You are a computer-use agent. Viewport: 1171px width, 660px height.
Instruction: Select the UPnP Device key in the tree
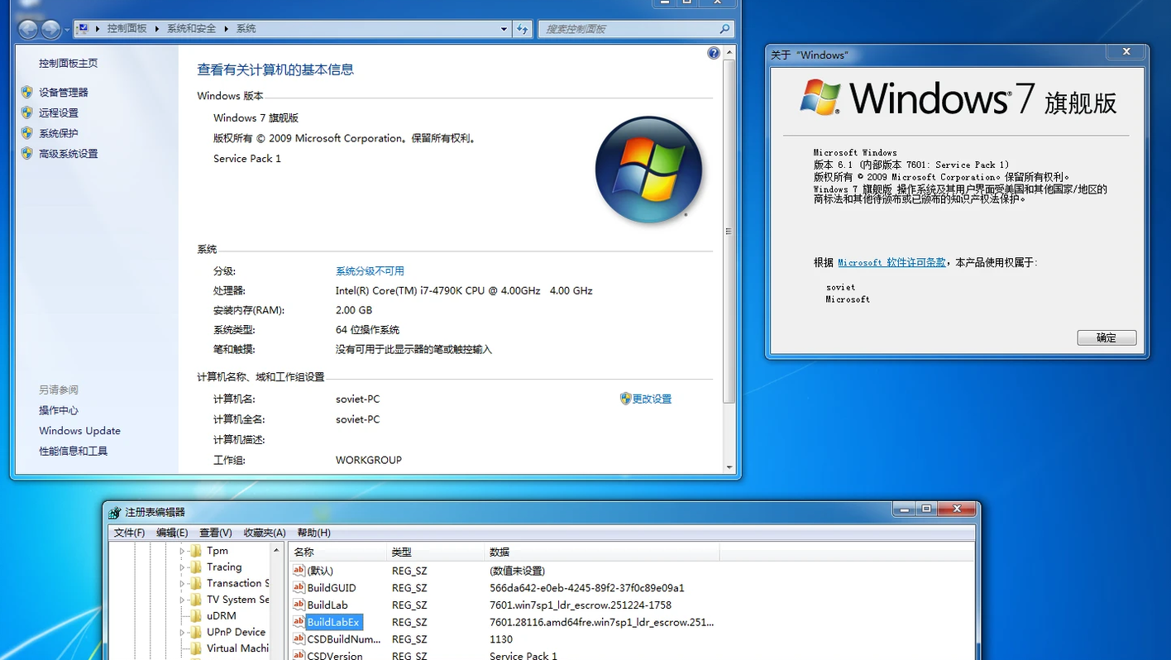[x=236, y=632]
